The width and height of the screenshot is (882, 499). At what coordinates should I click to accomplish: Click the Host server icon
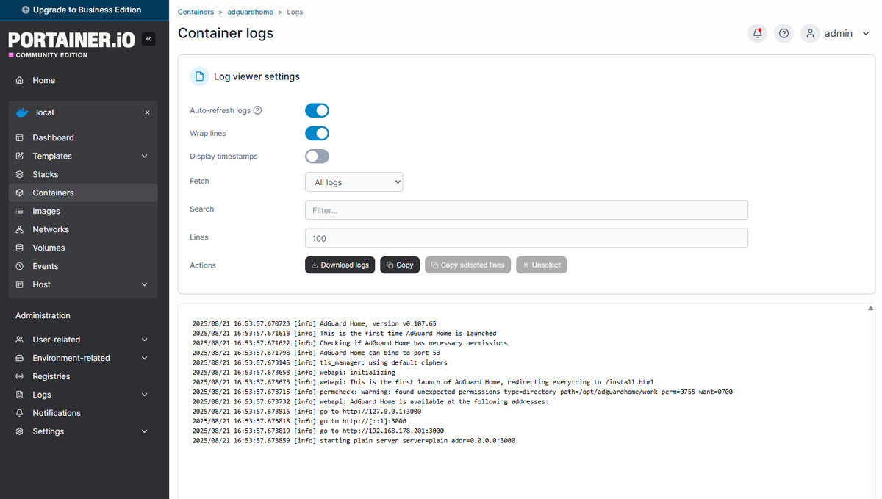coord(20,284)
